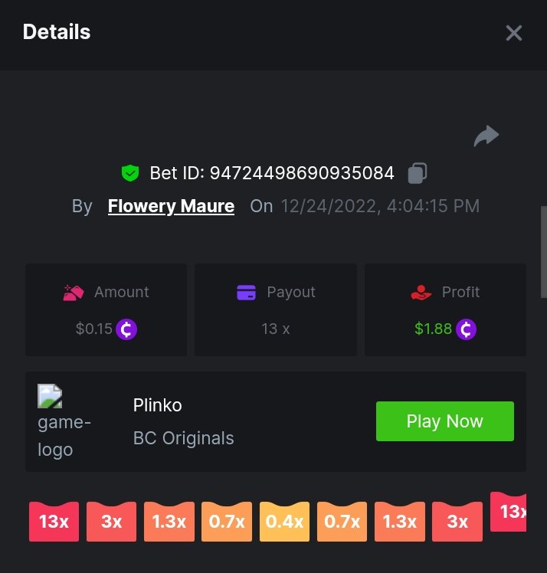Close the Details dialog

pos(514,33)
